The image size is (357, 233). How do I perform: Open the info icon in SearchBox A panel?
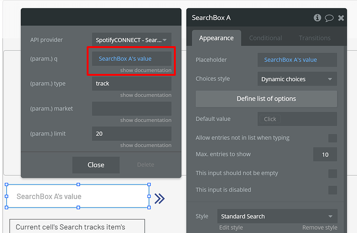(317, 18)
